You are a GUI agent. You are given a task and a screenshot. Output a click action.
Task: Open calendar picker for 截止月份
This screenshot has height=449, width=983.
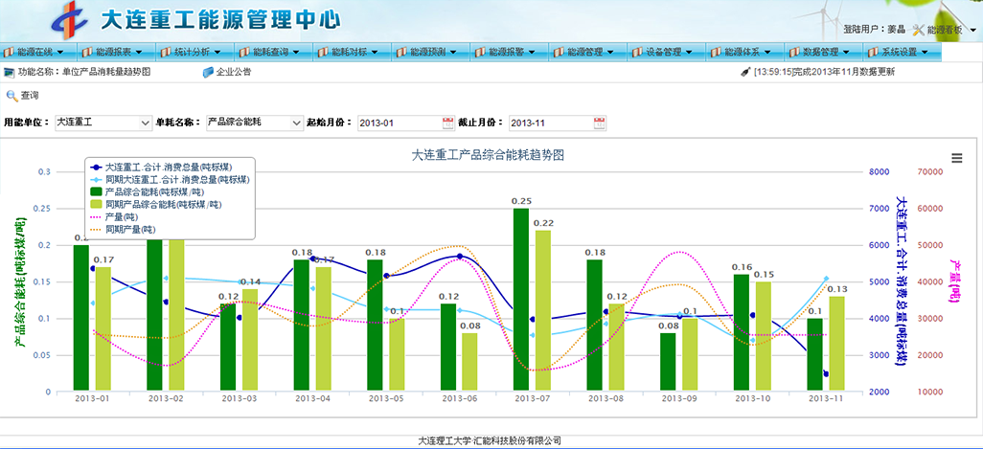coord(600,123)
